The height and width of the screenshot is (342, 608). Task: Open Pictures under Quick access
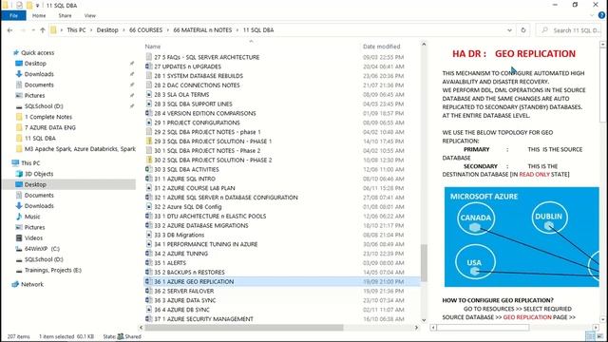34,95
